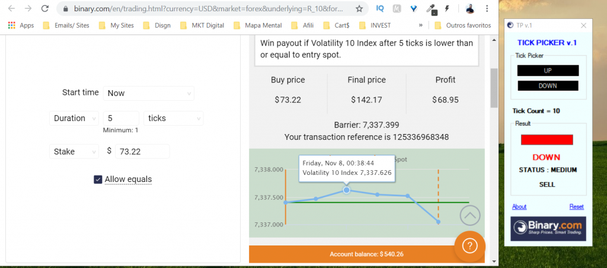Close the TP v.1 window

click(583, 25)
